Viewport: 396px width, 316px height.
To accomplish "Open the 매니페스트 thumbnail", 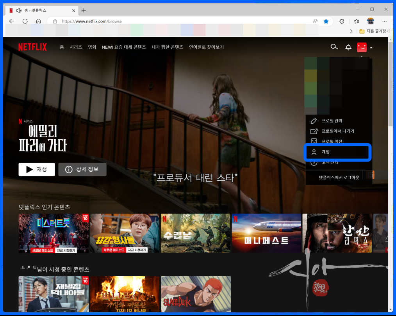I will pyautogui.click(x=266, y=233).
